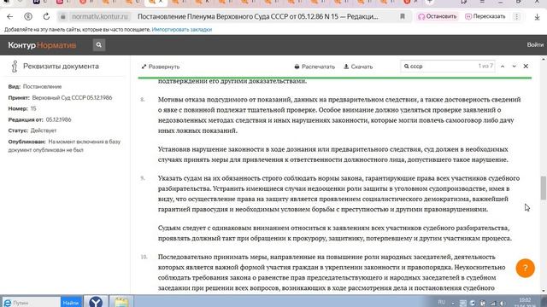Click Импортировать закладки link
Screen dimensions: 547x307
182,30
